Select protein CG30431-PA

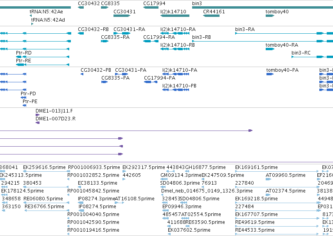[x=121, y=74]
